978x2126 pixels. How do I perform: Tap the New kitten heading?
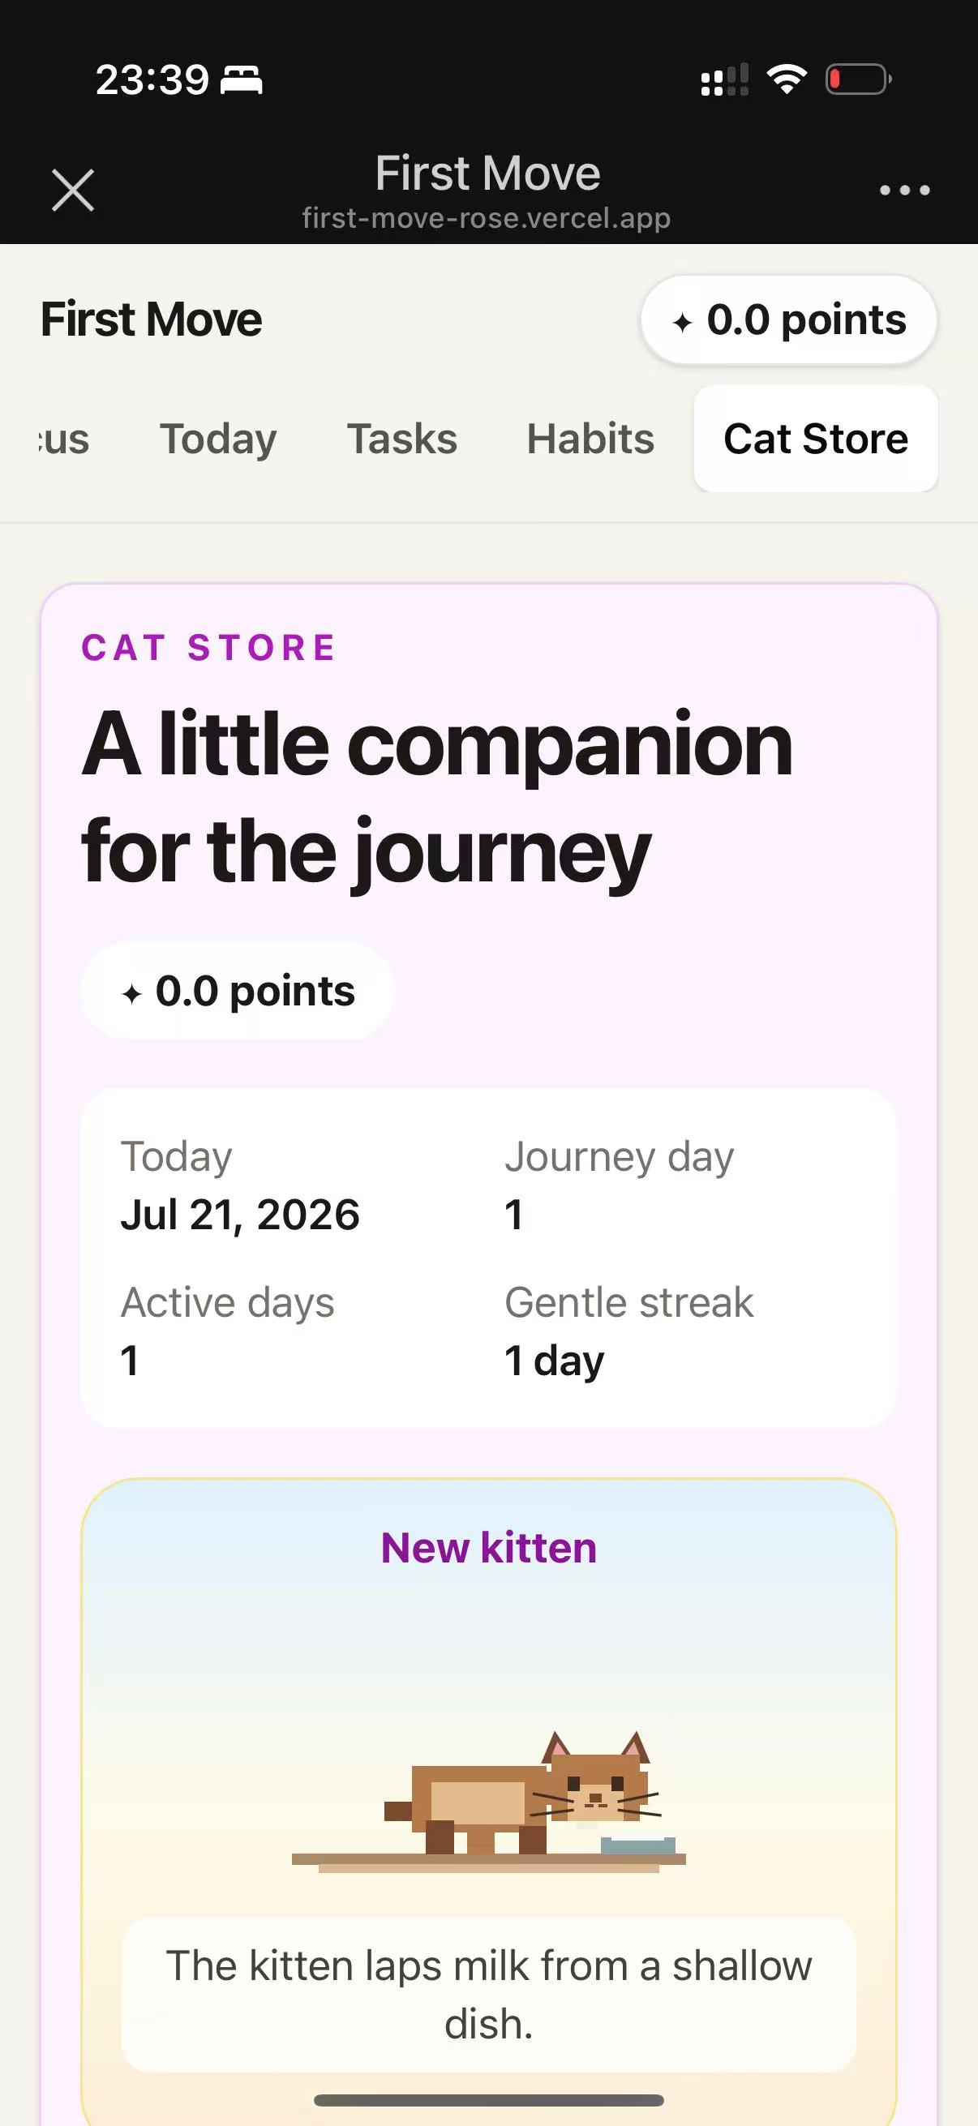tap(488, 1547)
